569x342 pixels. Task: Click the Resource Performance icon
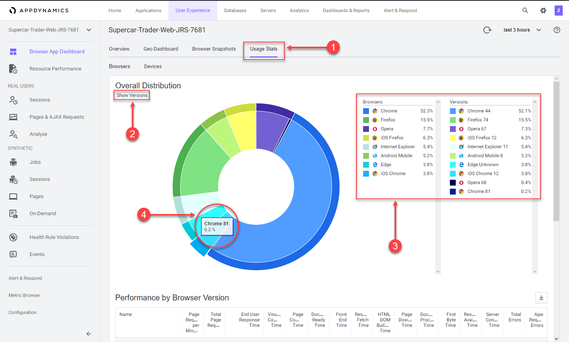point(13,69)
